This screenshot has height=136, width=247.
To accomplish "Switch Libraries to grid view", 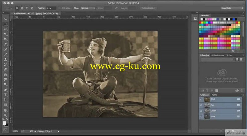I will 237,59.
